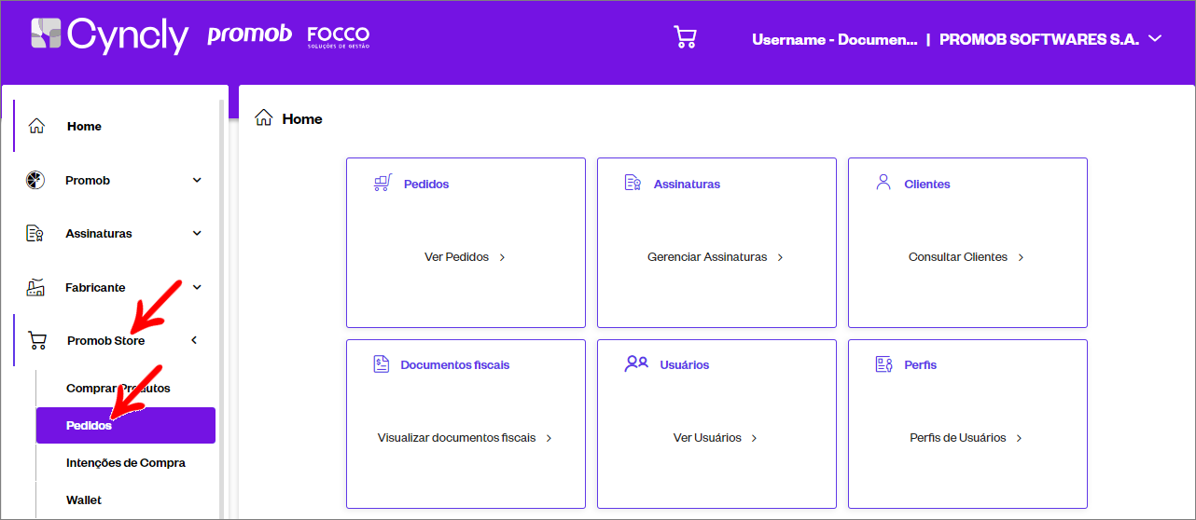Click the arrow next to Consultar Clientes

(x=1021, y=257)
